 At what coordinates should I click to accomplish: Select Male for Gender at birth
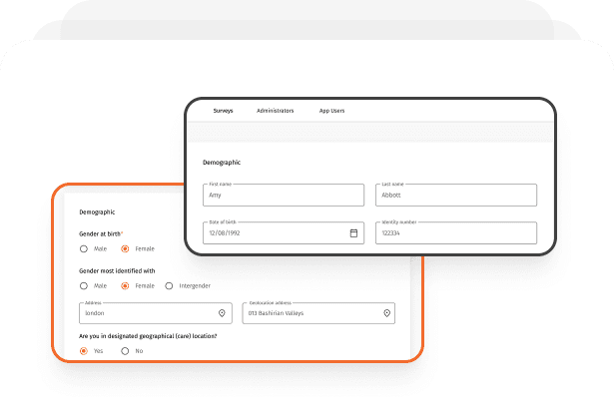84,249
